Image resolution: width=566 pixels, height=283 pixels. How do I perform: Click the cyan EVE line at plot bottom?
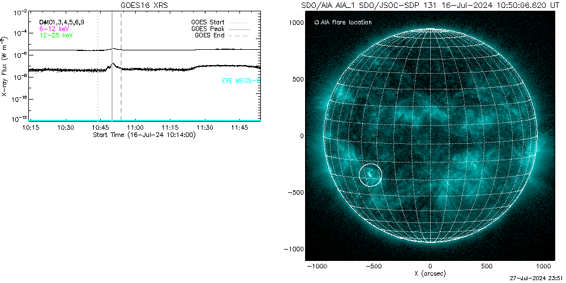(x=144, y=120)
